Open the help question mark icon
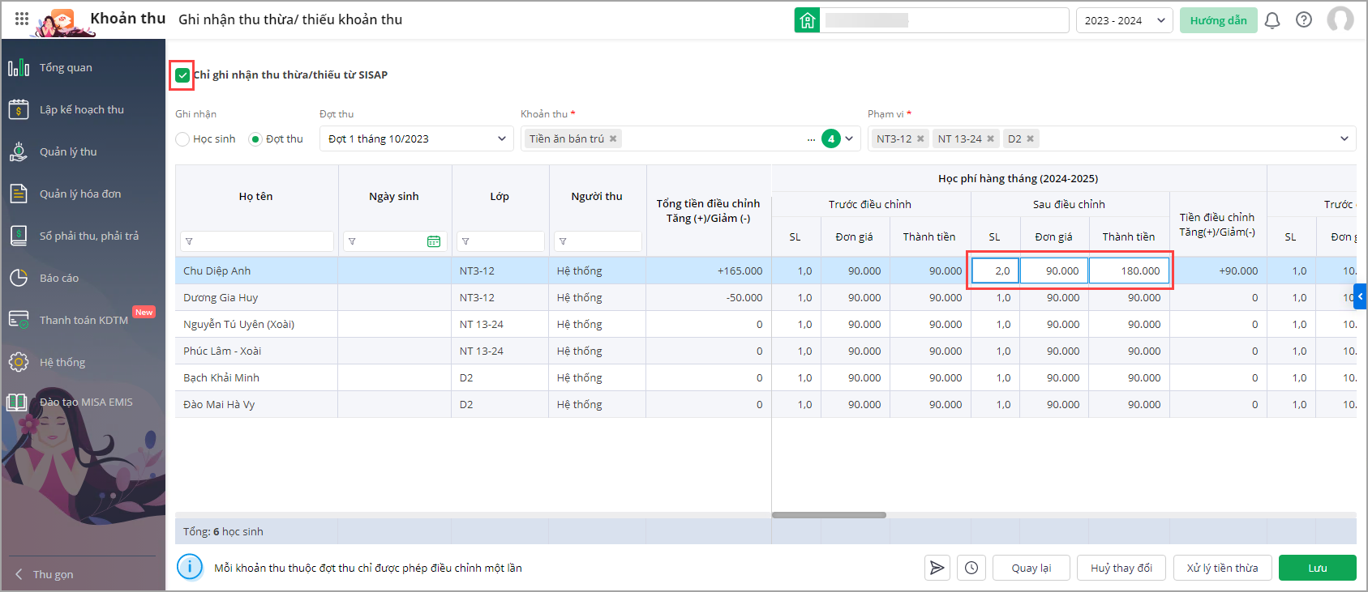This screenshot has width=1368, height=592. pos(1304,20)
